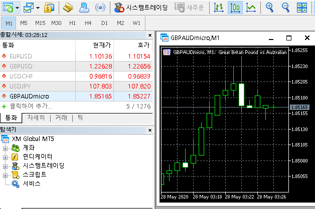
Task: Click the chart one-click trading panel icon
Action: 167,52
